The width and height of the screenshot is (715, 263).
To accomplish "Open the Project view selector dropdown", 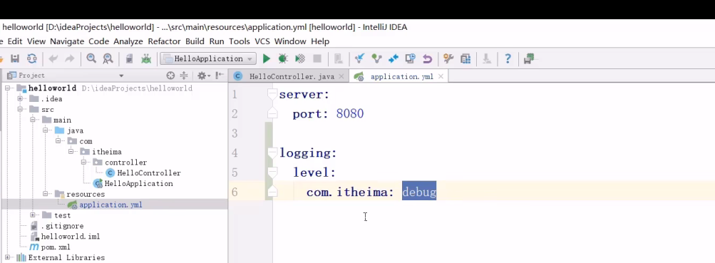I will click(121, 76).
